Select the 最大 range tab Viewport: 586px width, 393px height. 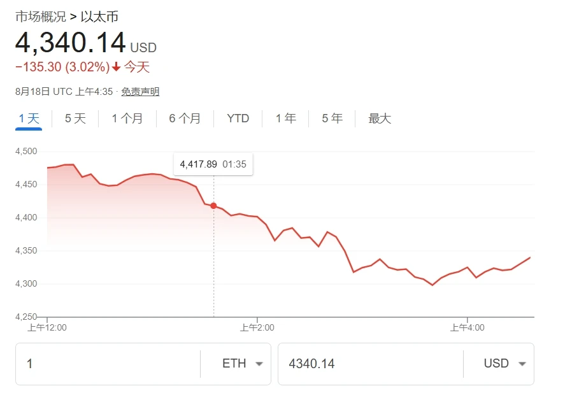pos(380,118)
